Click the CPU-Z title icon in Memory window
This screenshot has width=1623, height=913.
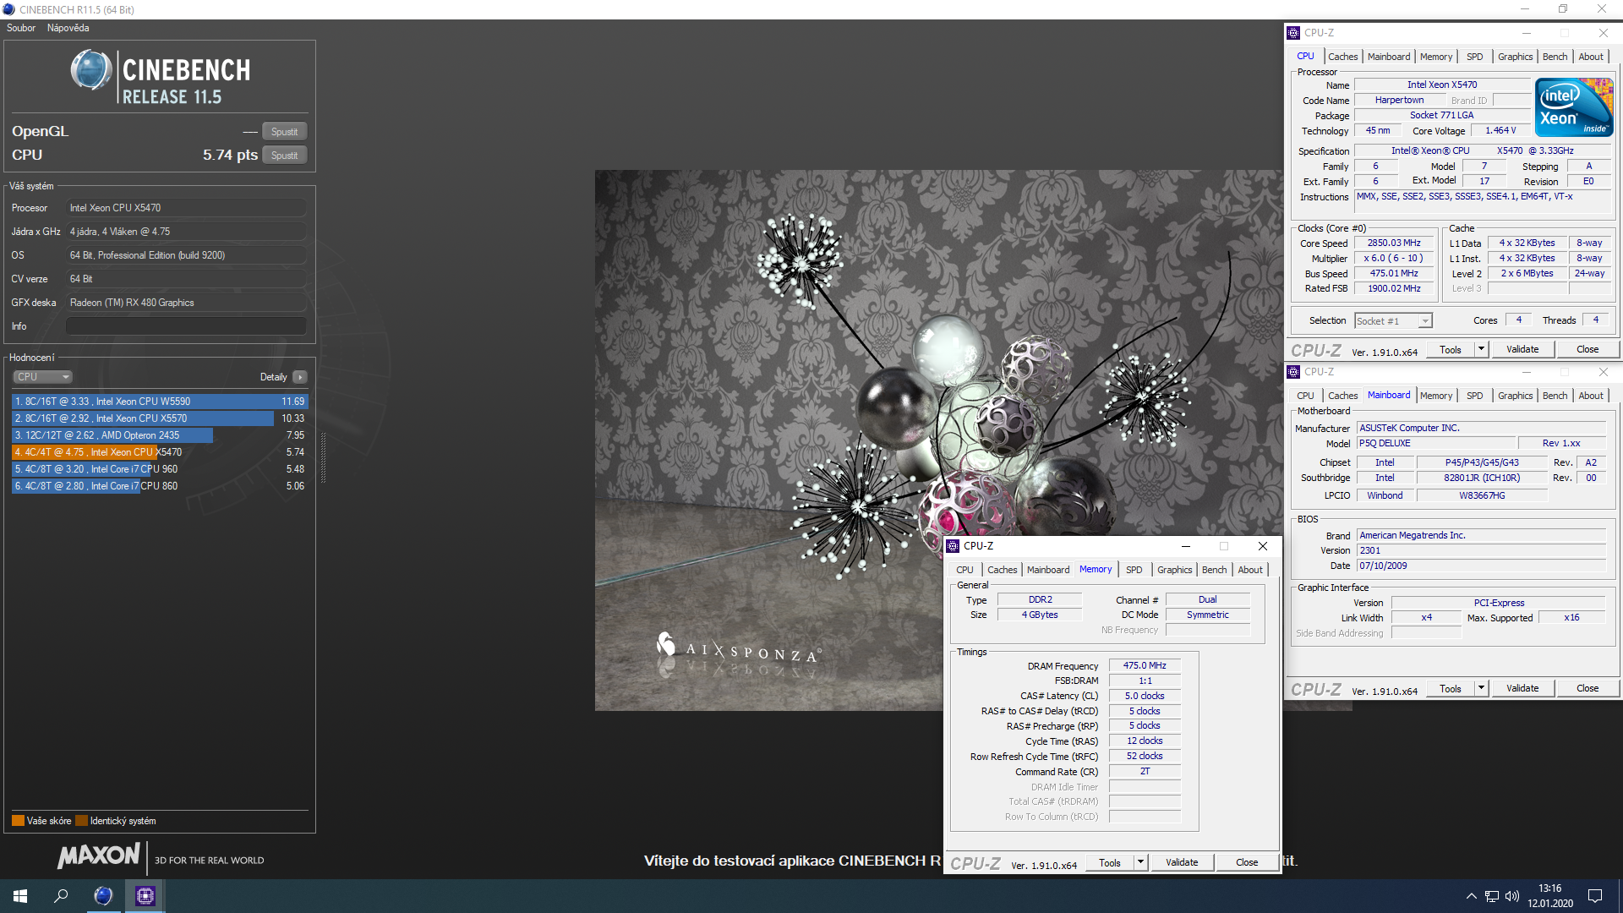click(953, 546)
